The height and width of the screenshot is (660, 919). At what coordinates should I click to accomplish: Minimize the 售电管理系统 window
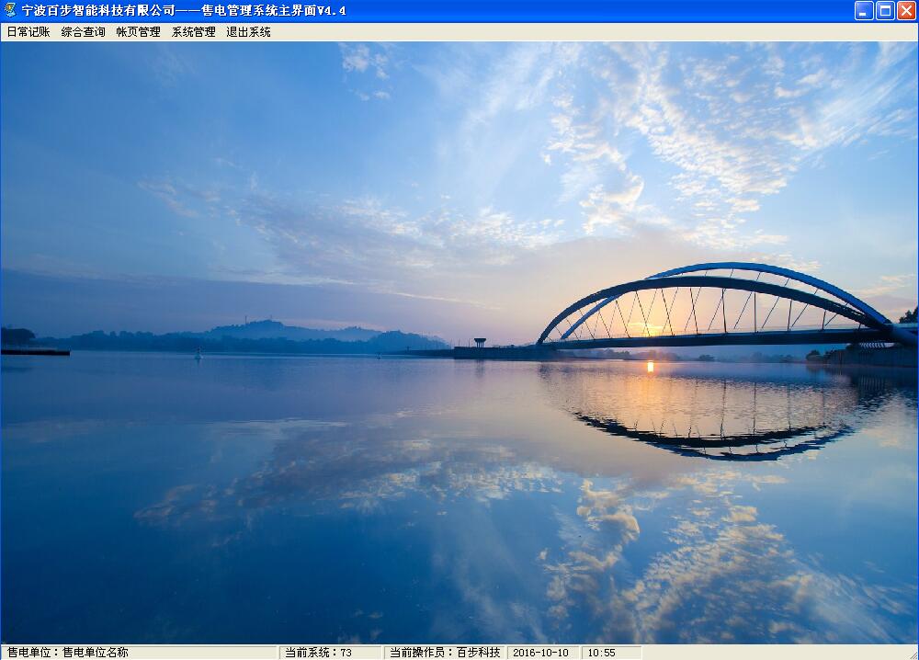864,10
